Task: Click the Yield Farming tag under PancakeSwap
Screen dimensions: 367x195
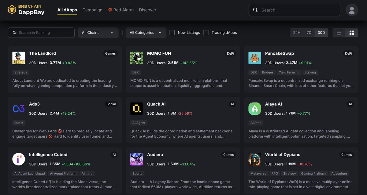Action: coord(289,72)
